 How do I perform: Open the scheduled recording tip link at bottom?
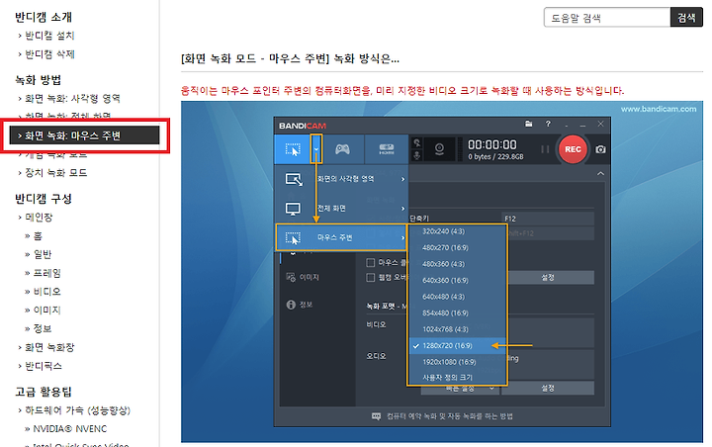(450, 416)
